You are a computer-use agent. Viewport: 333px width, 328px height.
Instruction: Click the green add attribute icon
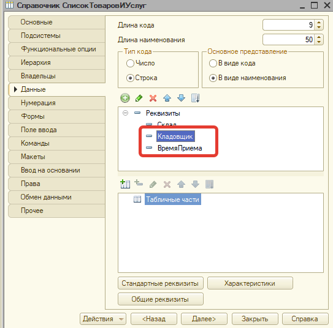tap(125, 98)
